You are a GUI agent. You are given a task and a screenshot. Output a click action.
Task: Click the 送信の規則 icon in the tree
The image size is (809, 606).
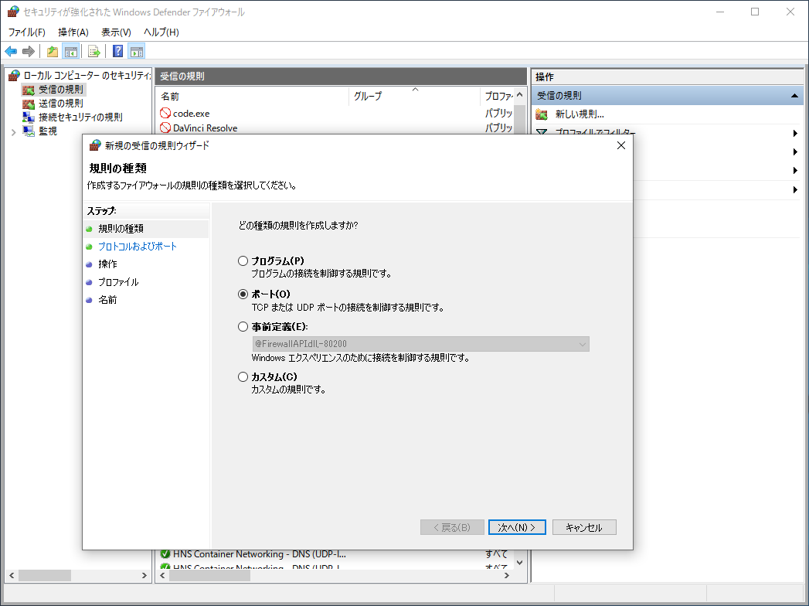pos(29,104)
